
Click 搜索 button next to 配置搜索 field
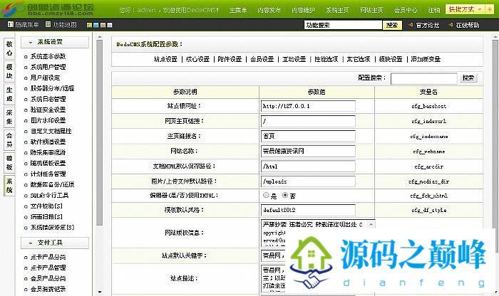(x=468, y=78)
